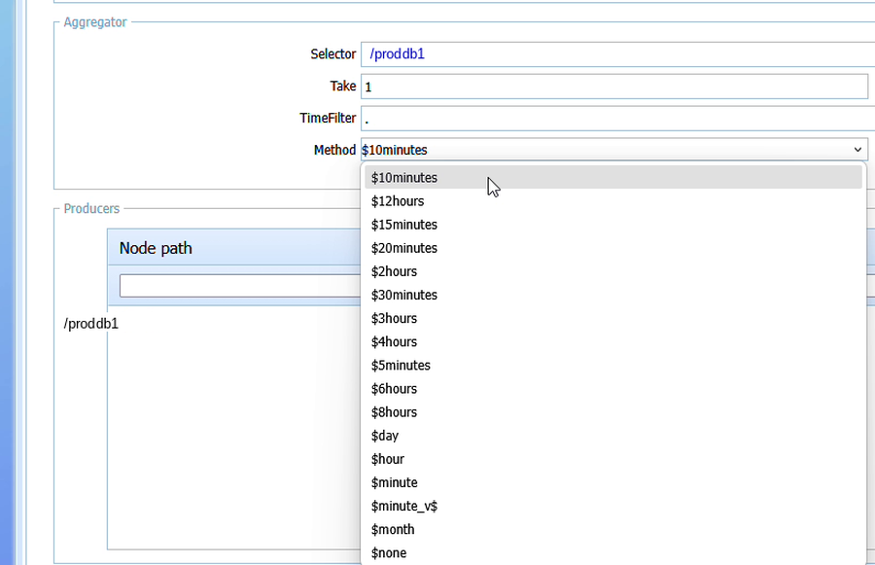Image resolution: width=875 pixels, height=565 pixels.
Task: Choose $month in the method list
Action: (x=613, y=529)
